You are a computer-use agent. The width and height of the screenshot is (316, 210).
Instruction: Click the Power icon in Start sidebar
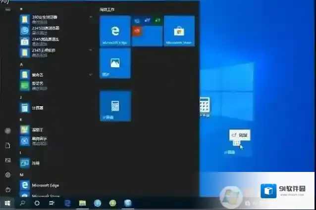pyautogui.click(x=7, y=189)
